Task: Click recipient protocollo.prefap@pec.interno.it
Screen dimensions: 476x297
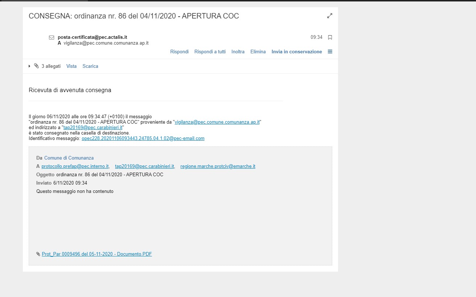Action: coord(75,166)
